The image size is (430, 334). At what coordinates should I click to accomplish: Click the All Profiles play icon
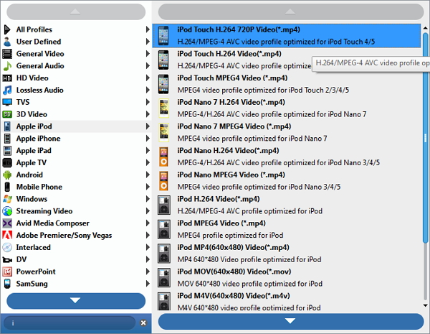[7, 29]
